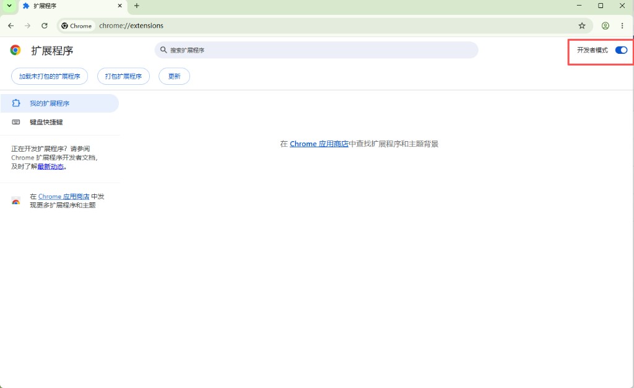Image resolution: width=634 pixels, height=388 pixels.
Task: Focus the 搜索扩展程序 search field
Action: [316, 50]
